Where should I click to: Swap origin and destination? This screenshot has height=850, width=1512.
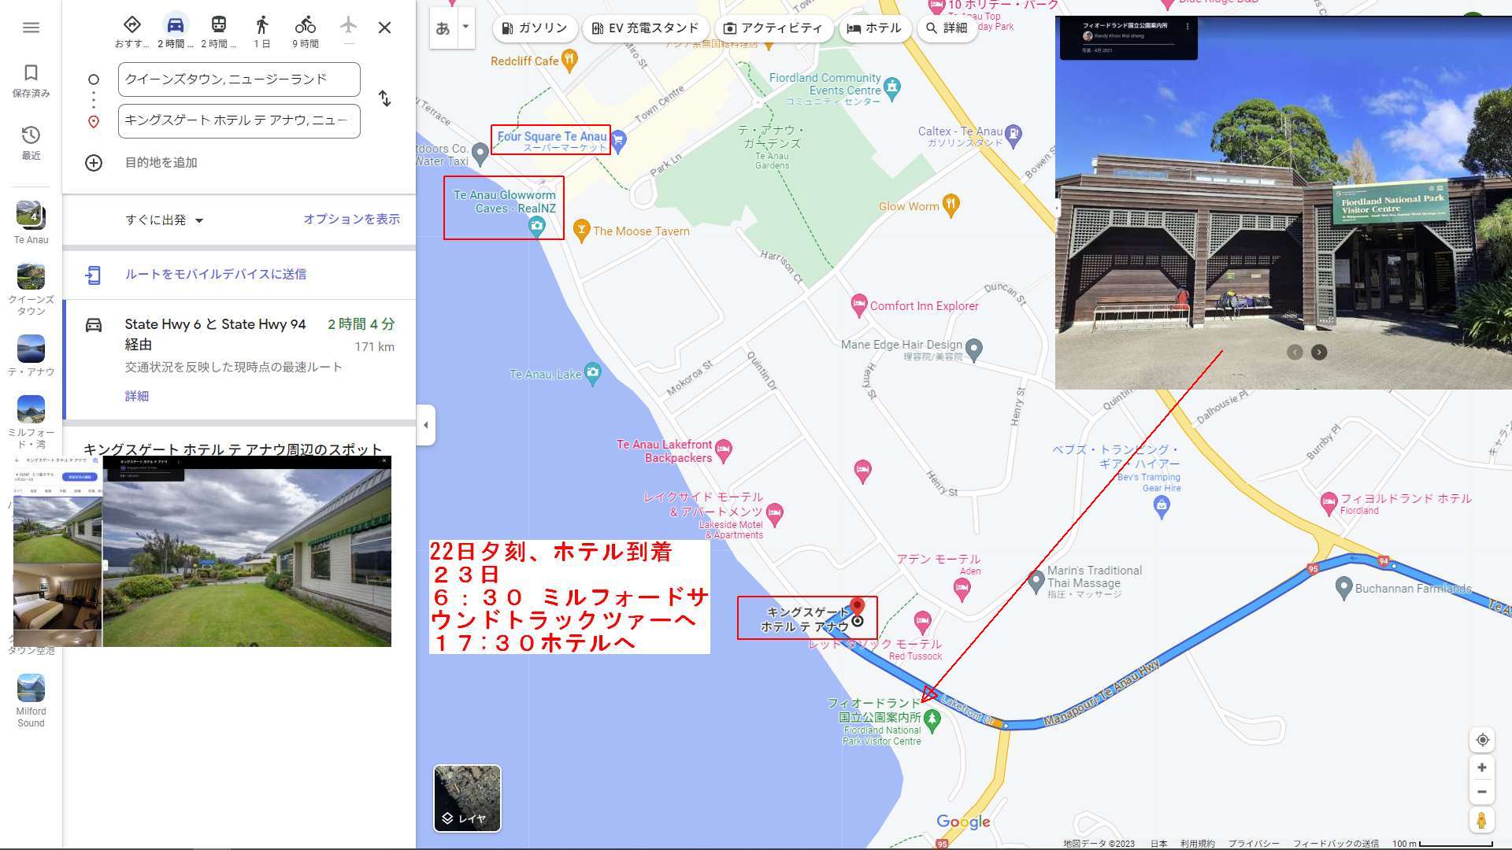pos(384,98)
